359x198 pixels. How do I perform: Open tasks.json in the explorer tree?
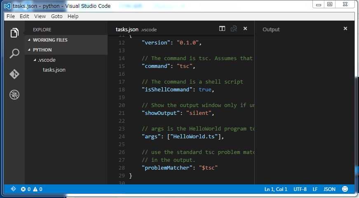pyautogui.click(x=54, y=70)
